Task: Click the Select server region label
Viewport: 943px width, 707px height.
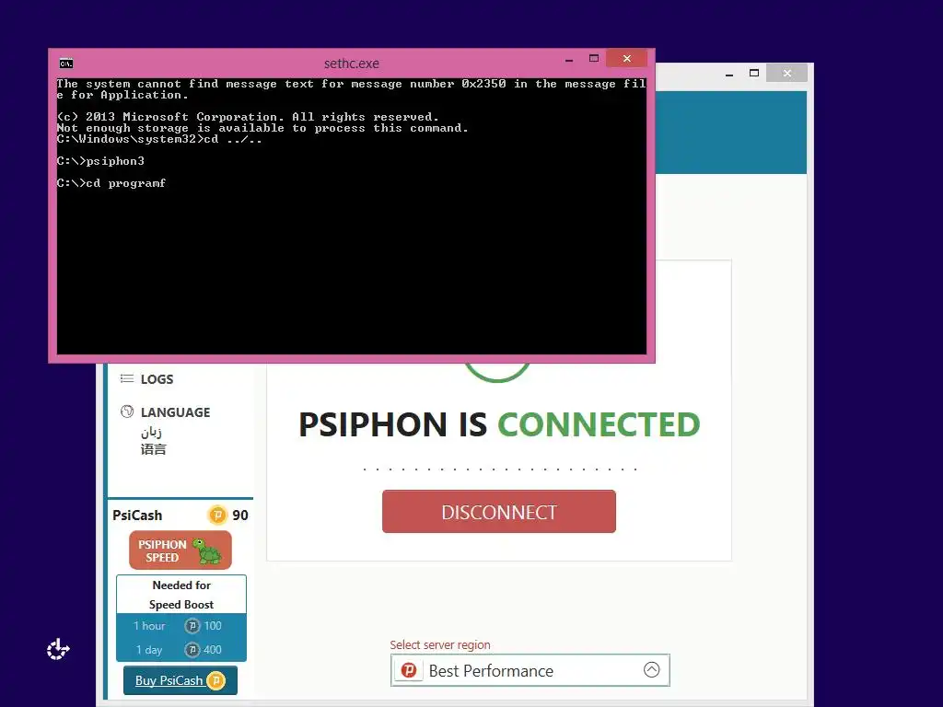Action: point(439,644)
